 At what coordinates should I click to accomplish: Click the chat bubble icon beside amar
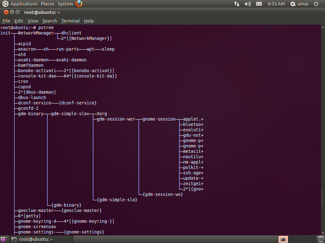pyautogui.click(x=293, y=4)
